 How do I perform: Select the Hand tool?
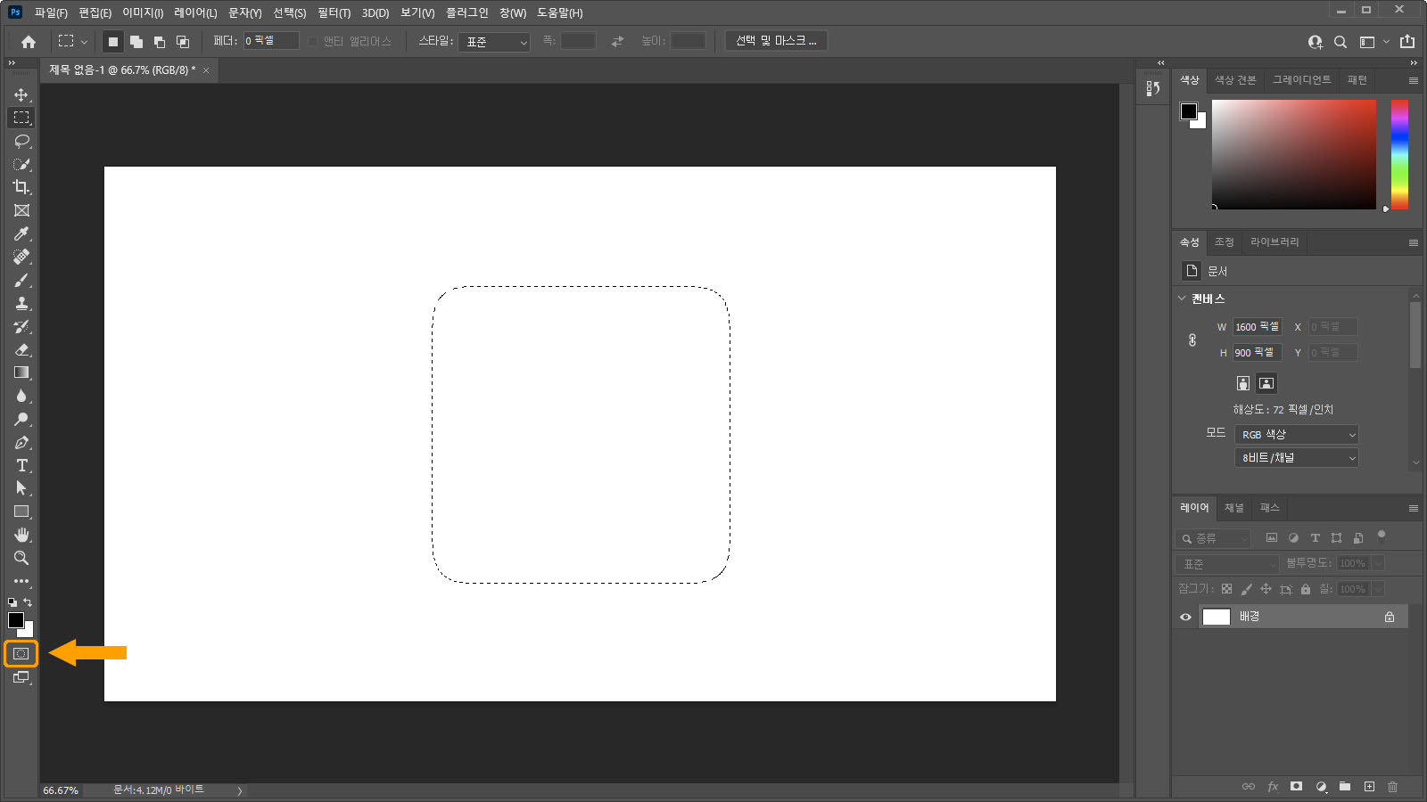pos(21,535)
